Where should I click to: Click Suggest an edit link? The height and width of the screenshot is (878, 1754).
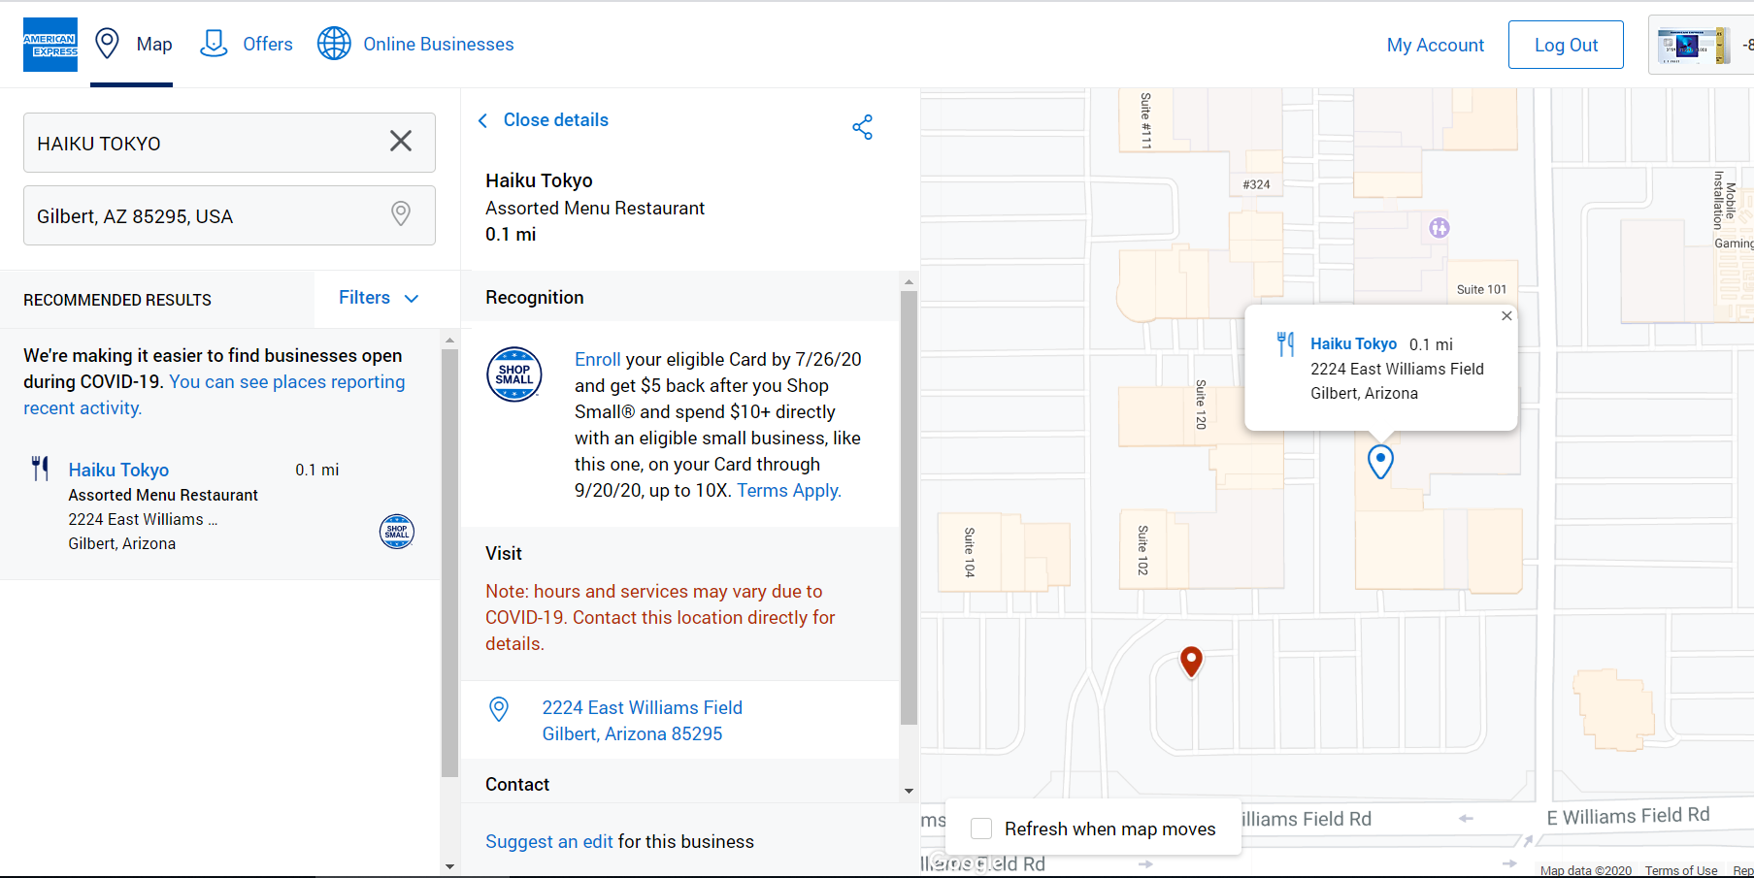pos(549,842)
